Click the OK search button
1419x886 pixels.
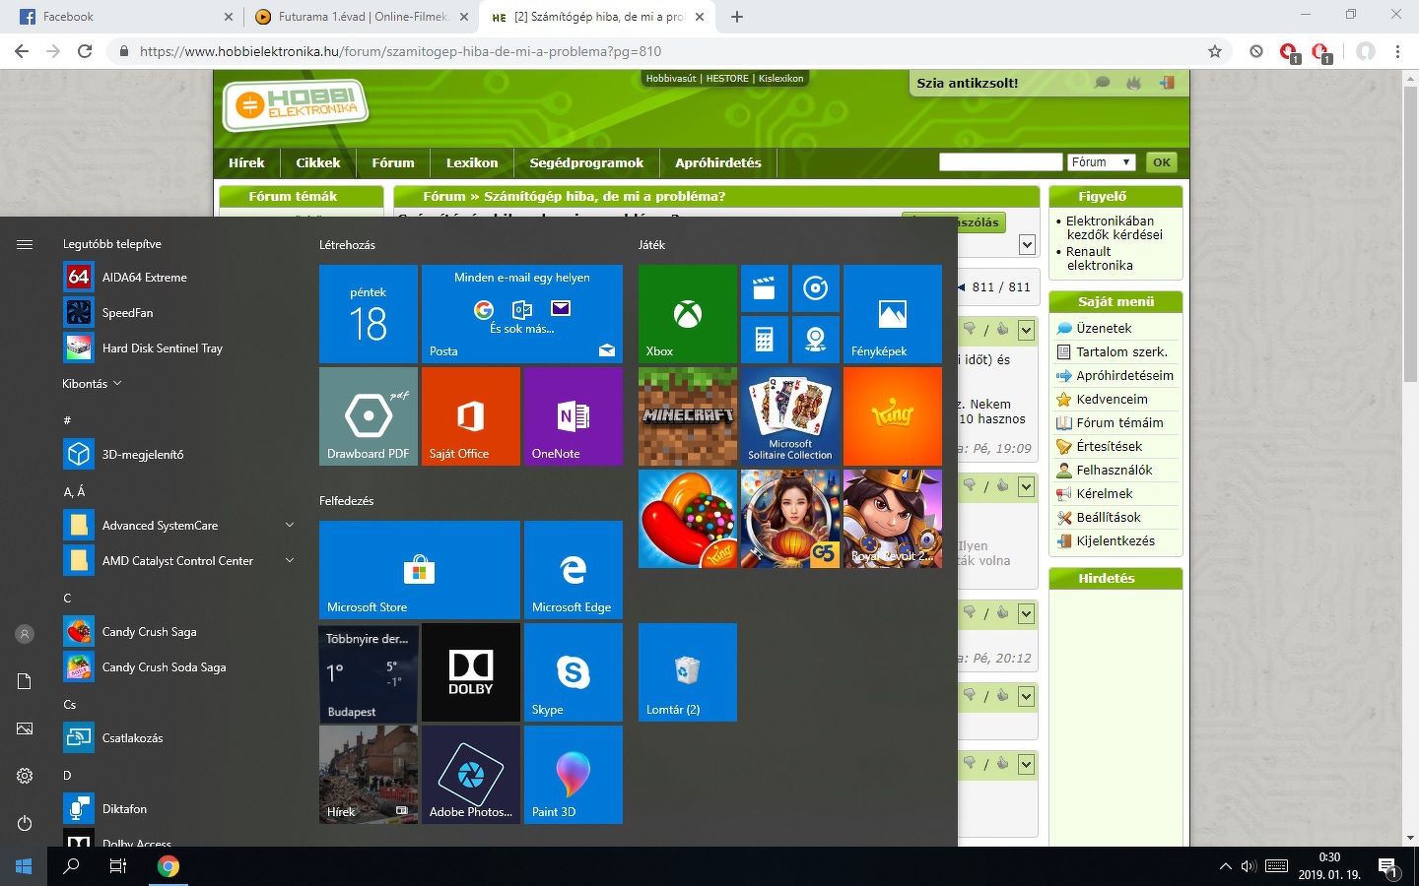pyautogui.click(x=1162, y=162)
